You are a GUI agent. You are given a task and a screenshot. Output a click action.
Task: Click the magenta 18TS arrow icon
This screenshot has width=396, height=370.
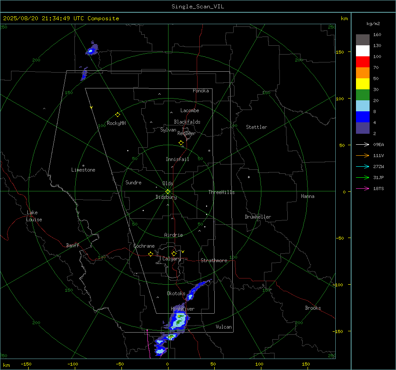[363, 188]
